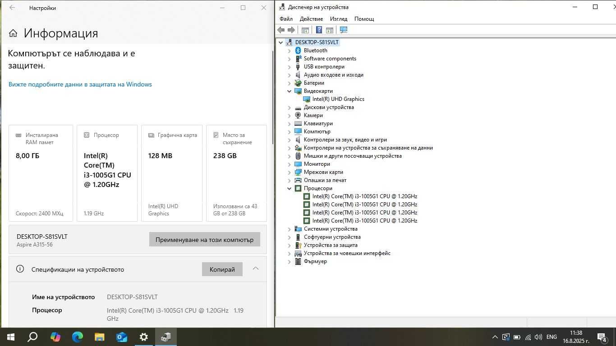Collapse Спецификации на устройството section chevron
The width and height of the screenshot is (616, 346).
click(256, 269)
